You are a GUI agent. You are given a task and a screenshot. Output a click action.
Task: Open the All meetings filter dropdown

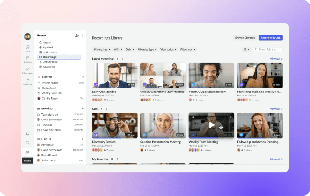click(x=102, y=49)
